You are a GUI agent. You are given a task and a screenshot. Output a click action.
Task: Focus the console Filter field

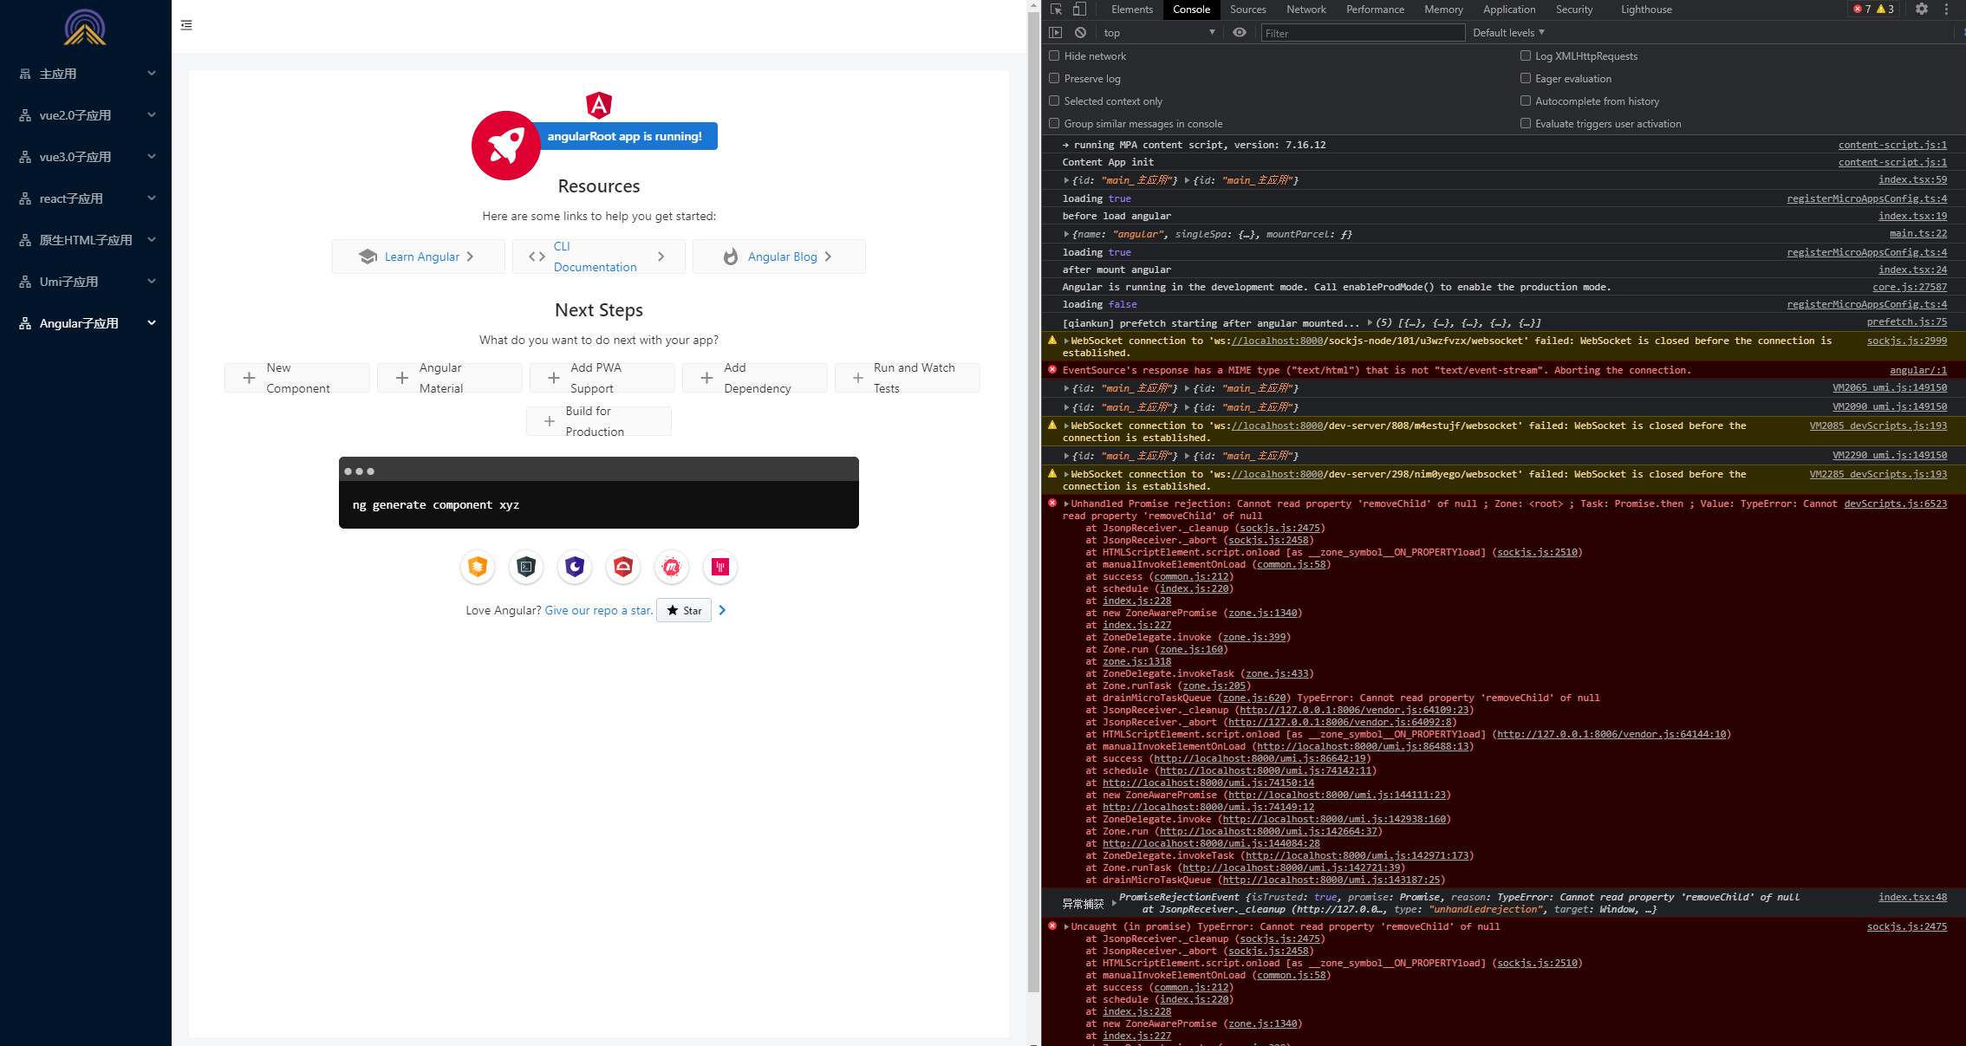[1363, 33]
